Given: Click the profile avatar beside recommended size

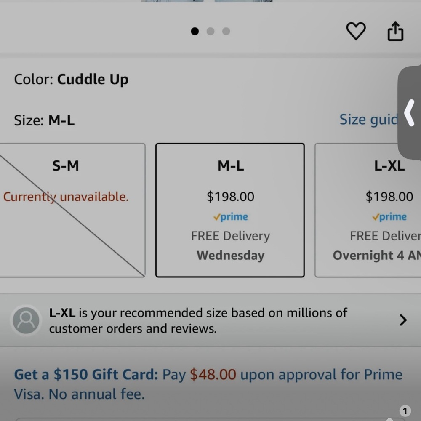Looking at the screenshot, I should (26, 320).
